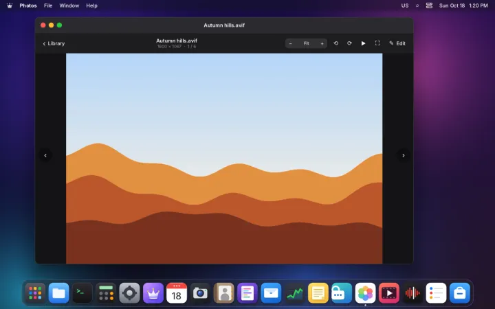Zoom out with the minus button
The width and height of the screenshot is (495, 309).
coord(290,43)
